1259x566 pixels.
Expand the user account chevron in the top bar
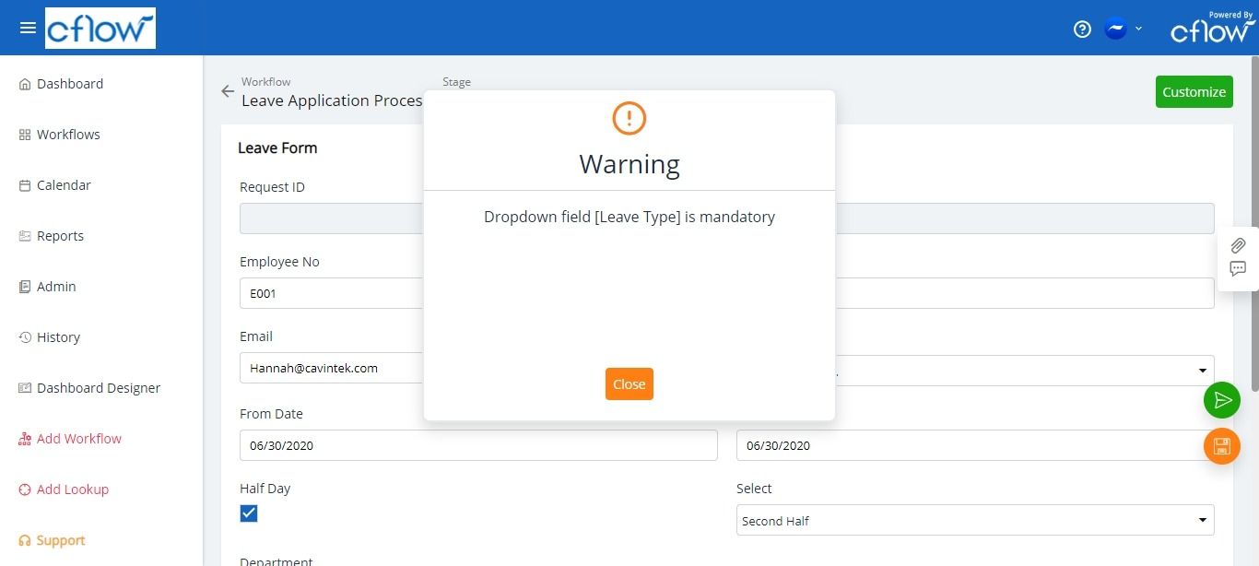[1138, 29]
